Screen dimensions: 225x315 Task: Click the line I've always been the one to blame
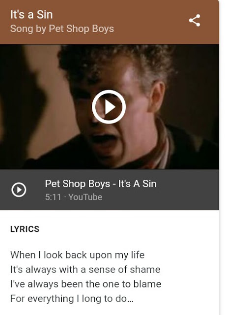(x=86, y=284)
